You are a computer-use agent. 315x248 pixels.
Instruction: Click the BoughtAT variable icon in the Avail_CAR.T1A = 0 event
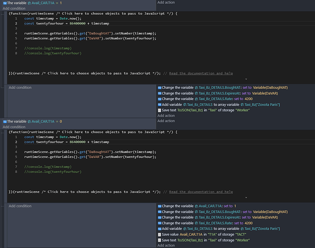(160, 212)
